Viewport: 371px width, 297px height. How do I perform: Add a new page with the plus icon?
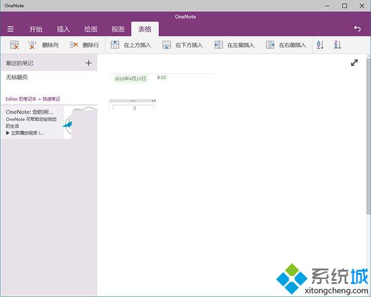[88, 62]
